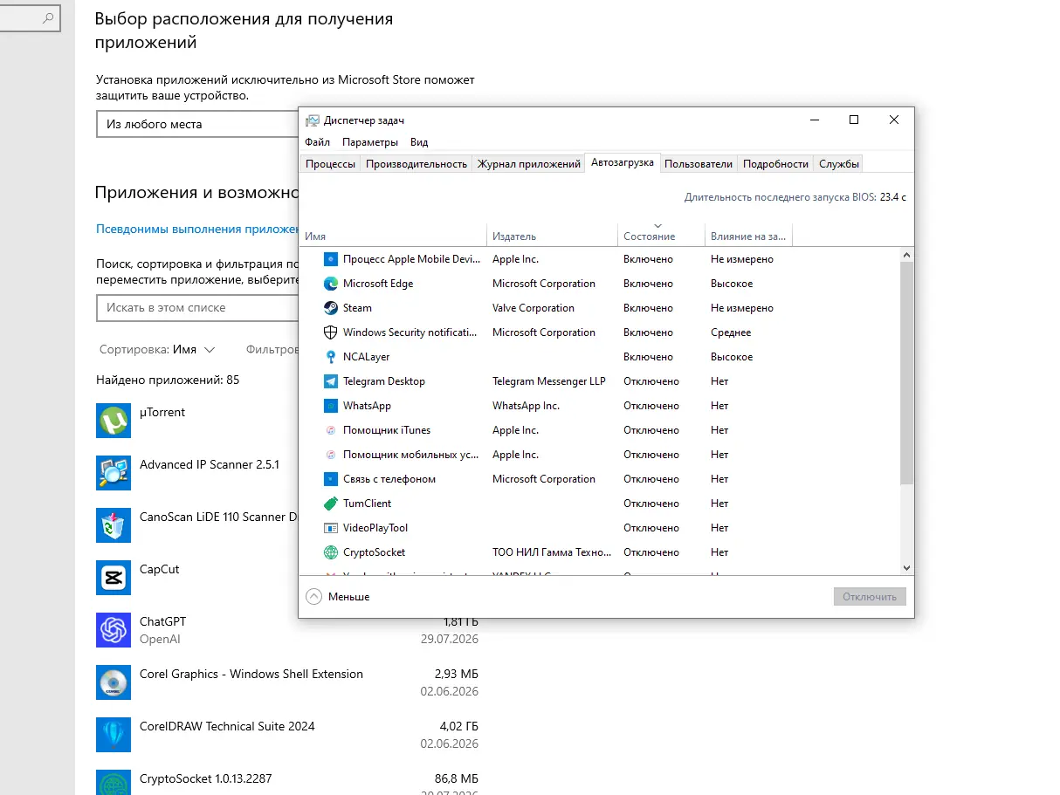This screenshot has width=1060, height=795.
Task: Select the Steam row name
Action: 357,308
